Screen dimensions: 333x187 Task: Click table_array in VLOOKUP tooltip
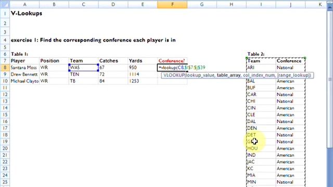228,75
